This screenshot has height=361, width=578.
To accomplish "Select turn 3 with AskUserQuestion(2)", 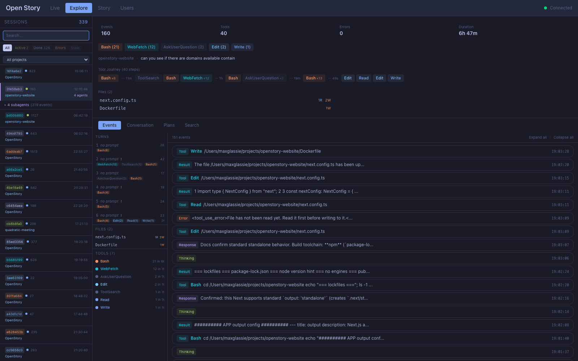I will click(130, 175).
